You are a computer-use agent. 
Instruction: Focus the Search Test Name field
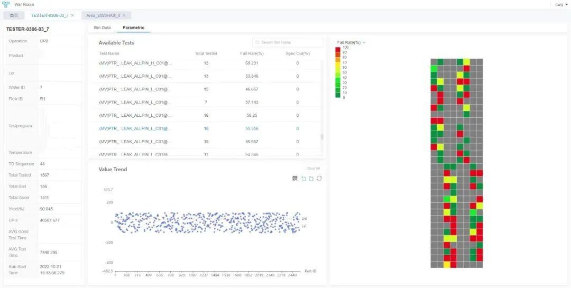click(x=288, y=43)
